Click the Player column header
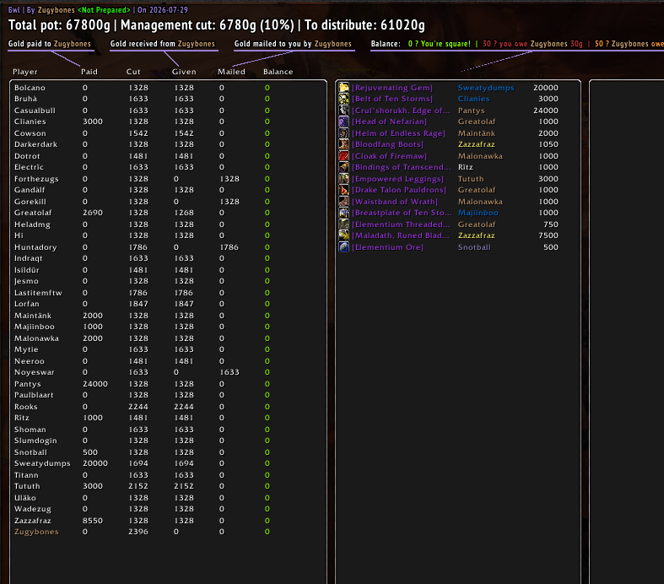This screenshot has height=584, width=664. coord(25,72)
